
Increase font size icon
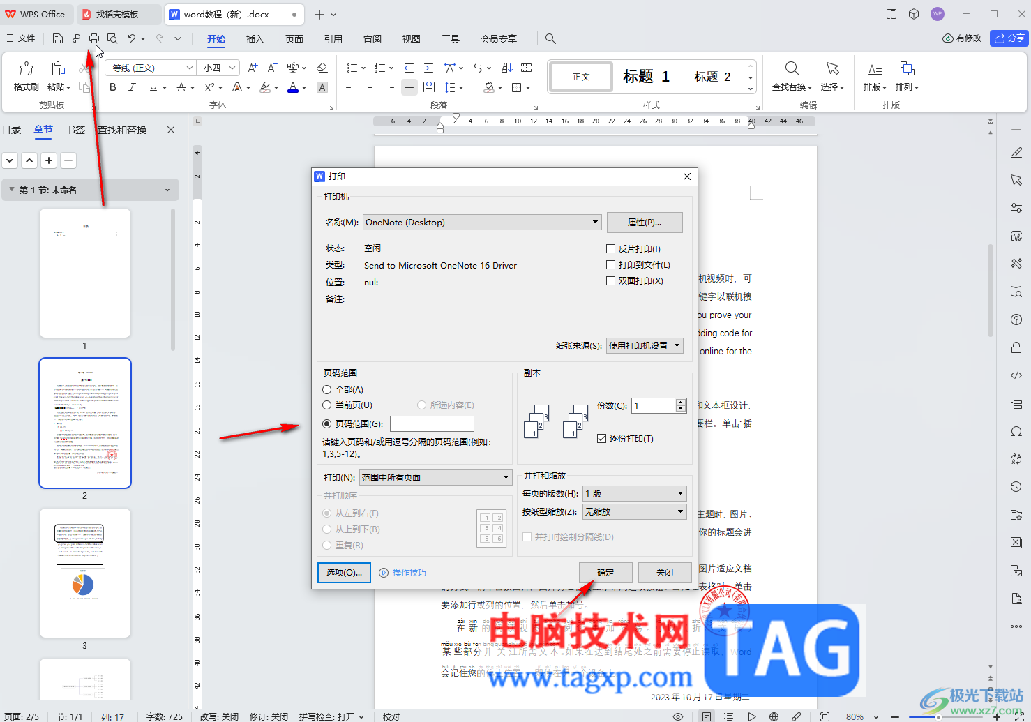pyautogui.click(x=253, y=68)
